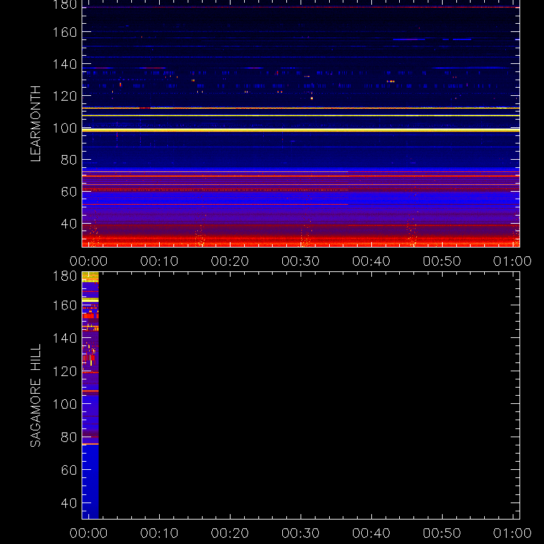
Task: Select the 120 tick label on Sagamore Hill plot
Action: tap(65, 371)
